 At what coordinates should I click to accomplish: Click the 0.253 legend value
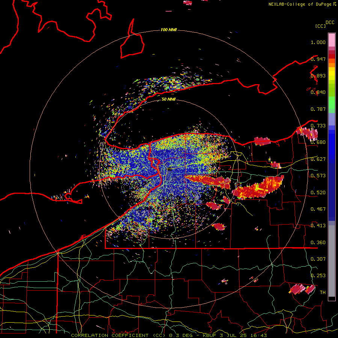coord(318,276)
